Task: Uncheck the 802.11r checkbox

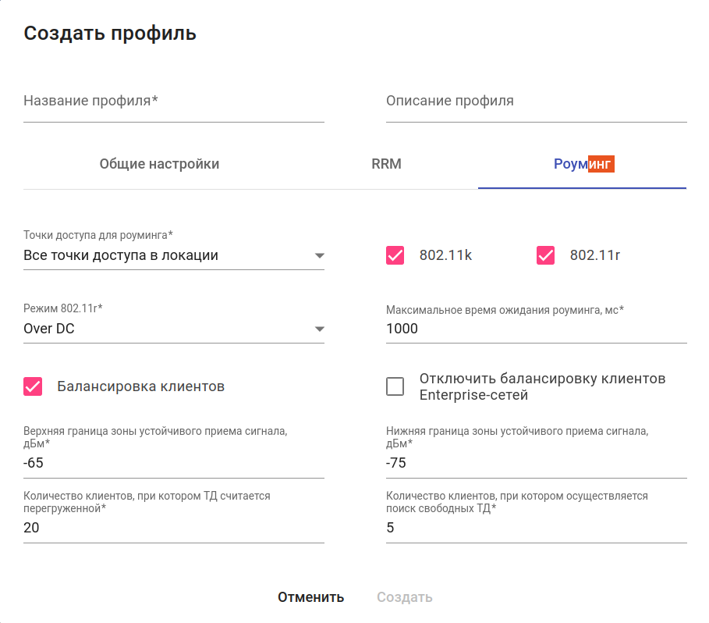Action: point(546,255)
